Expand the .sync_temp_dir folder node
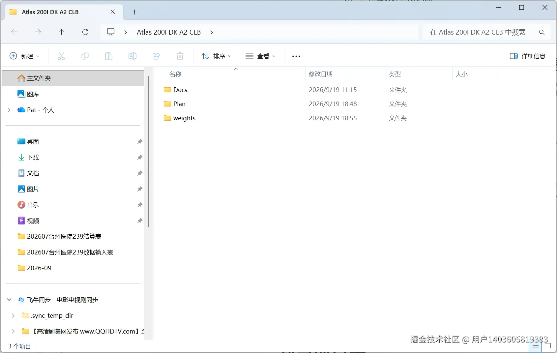 (x=13, y=315)
